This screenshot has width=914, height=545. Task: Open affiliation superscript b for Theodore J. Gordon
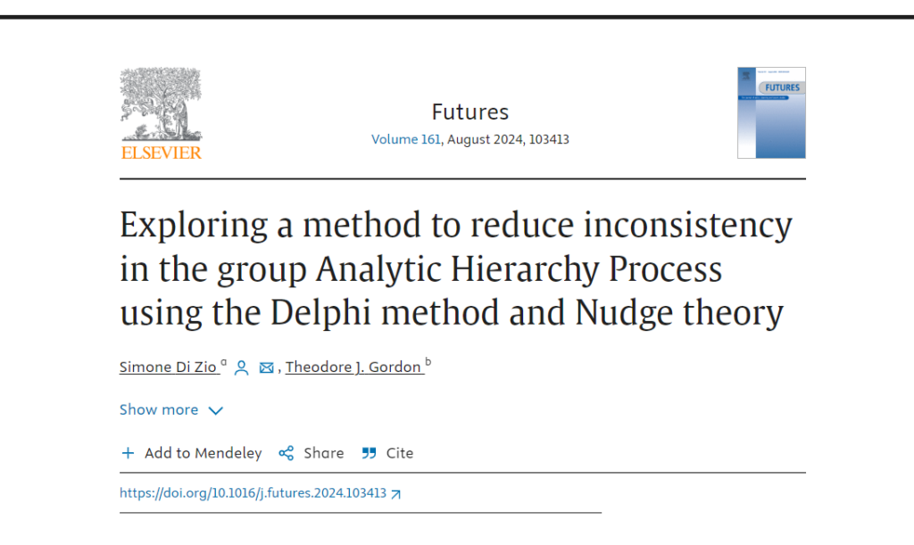(428, 360)
